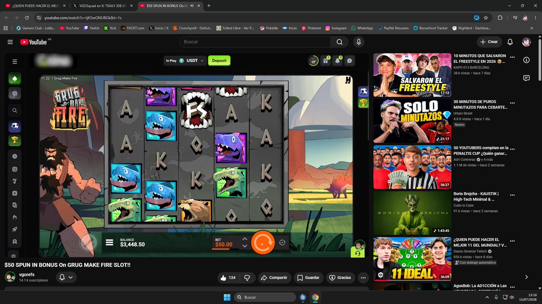Open more actions for the video
Viewport: 542px width, 304px height.
(x=363, y=278)
